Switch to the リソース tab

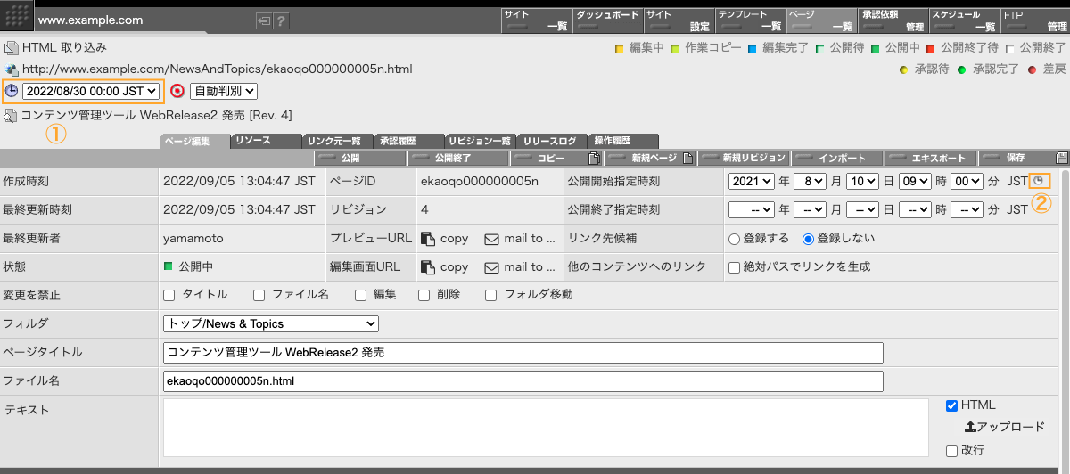tap(266, 141)
